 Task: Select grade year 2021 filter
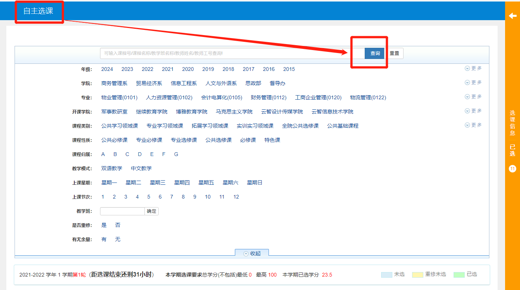pos(168,69)
